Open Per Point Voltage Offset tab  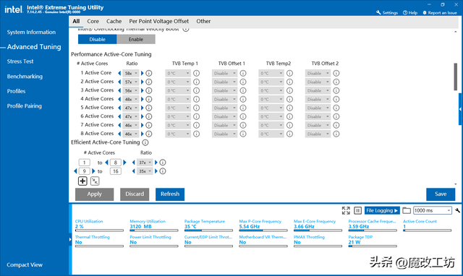(159, 21)
